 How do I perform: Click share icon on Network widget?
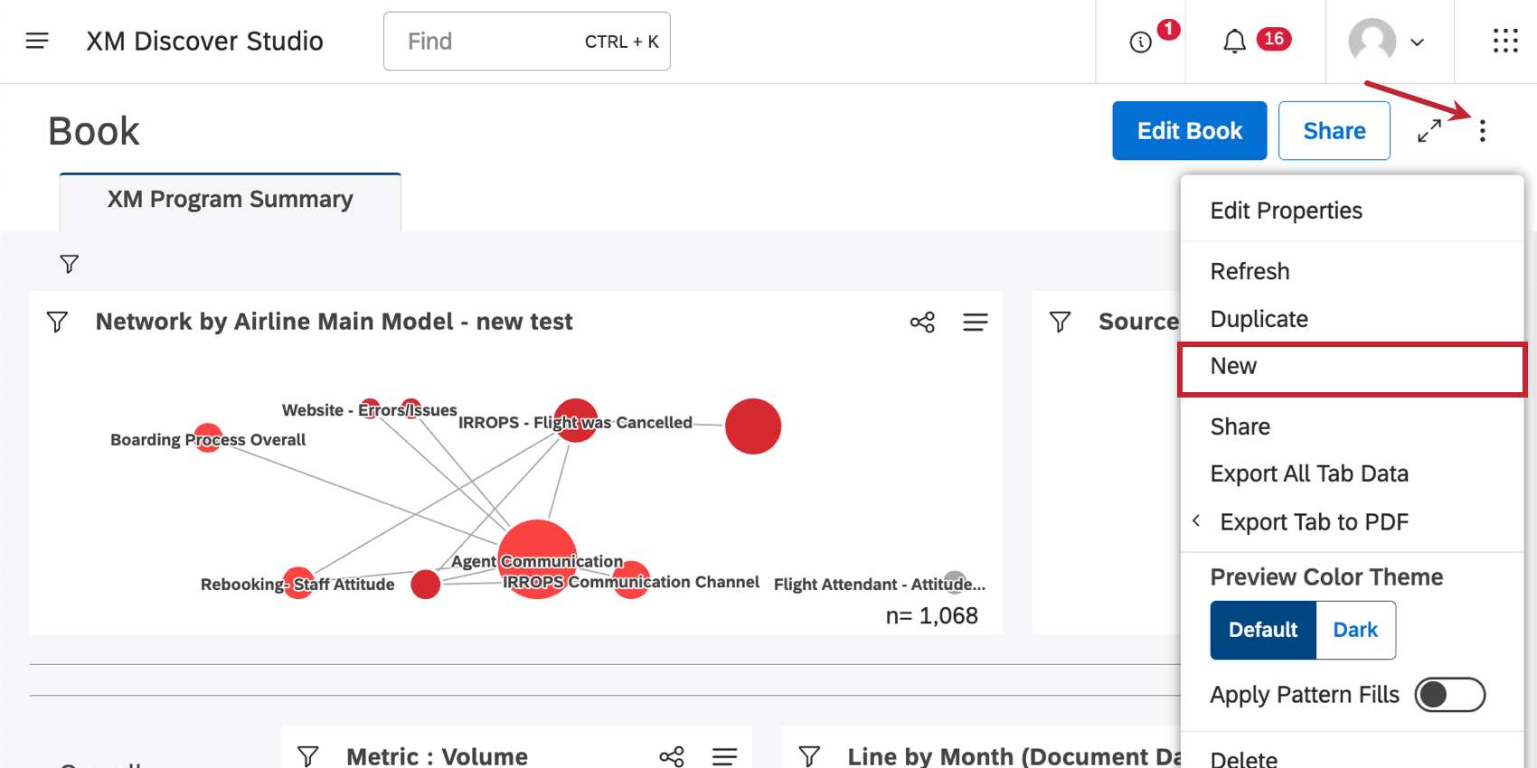click(x=922, y=323)
